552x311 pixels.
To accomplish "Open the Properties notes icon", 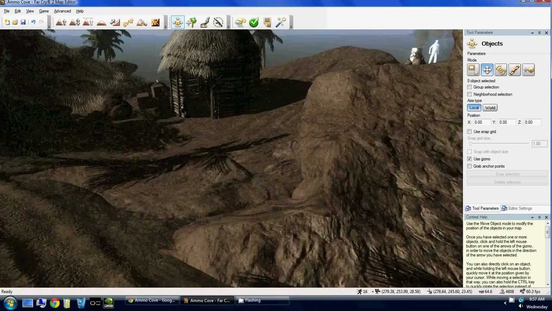I will coord(267,22).
